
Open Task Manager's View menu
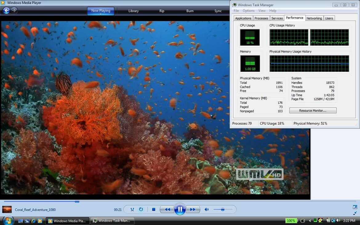click(x=262, y=11)
